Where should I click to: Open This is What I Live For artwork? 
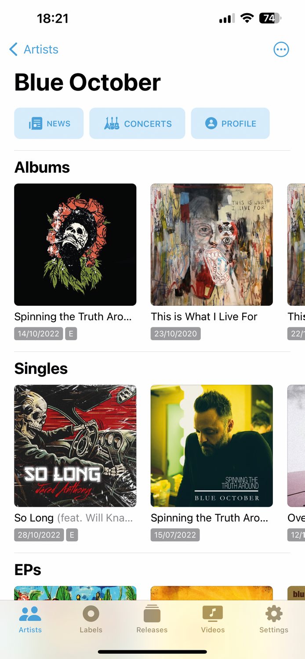click(x=212, y=245)
